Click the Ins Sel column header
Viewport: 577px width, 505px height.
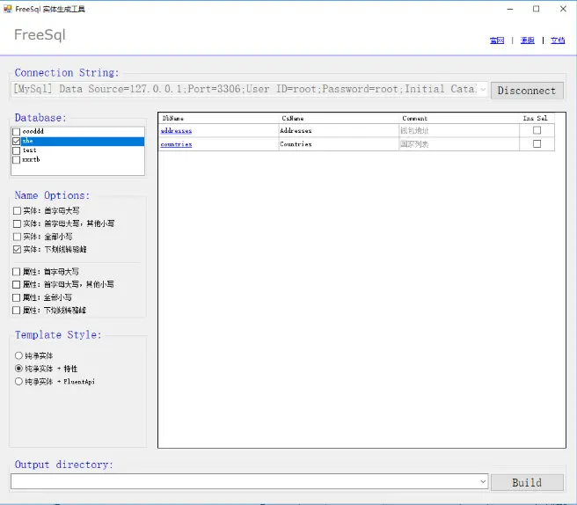pos(537,118)
